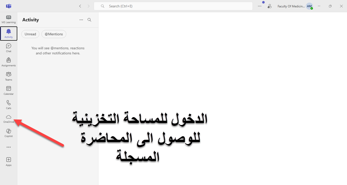Viewport: 347px width, 185px height.
Task: Click the Apps plus icon
Action: pos(9,161)
